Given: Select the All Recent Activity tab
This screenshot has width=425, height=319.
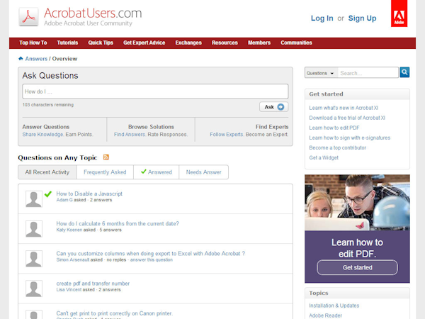Looking at the screenshot, I should tap(47, 172).
